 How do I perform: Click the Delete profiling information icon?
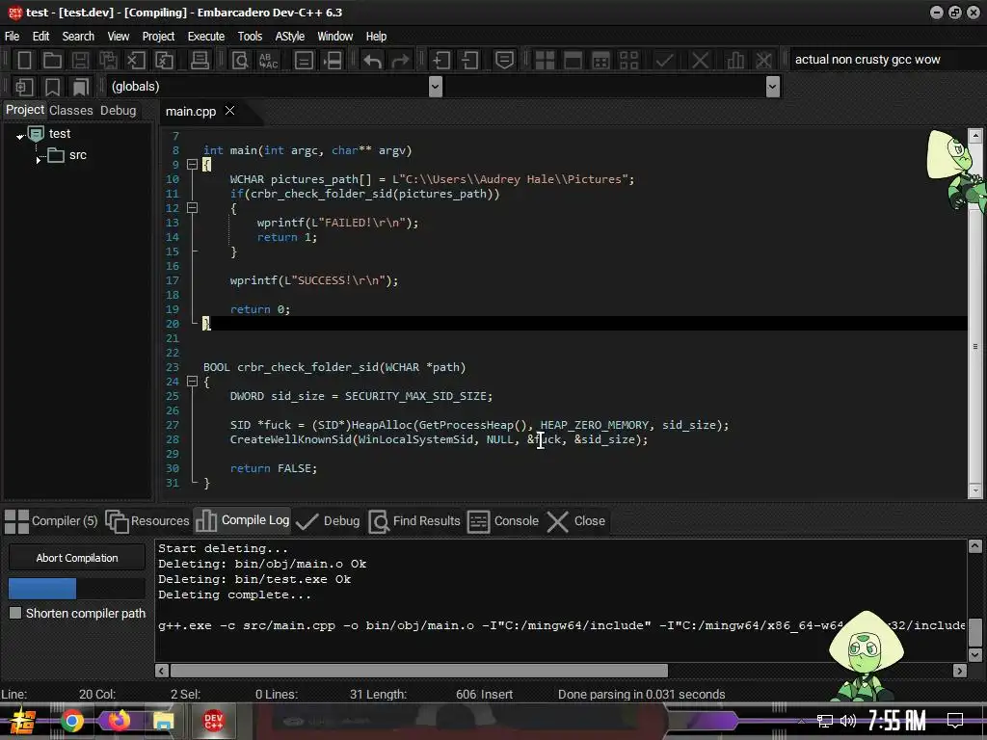click(763, 61)
